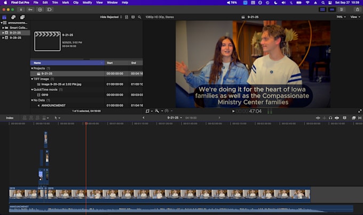The height and width of the screenshot is (215, 363).
Task: Click the viewer timecode display 47:04
Action: [249, 111]
